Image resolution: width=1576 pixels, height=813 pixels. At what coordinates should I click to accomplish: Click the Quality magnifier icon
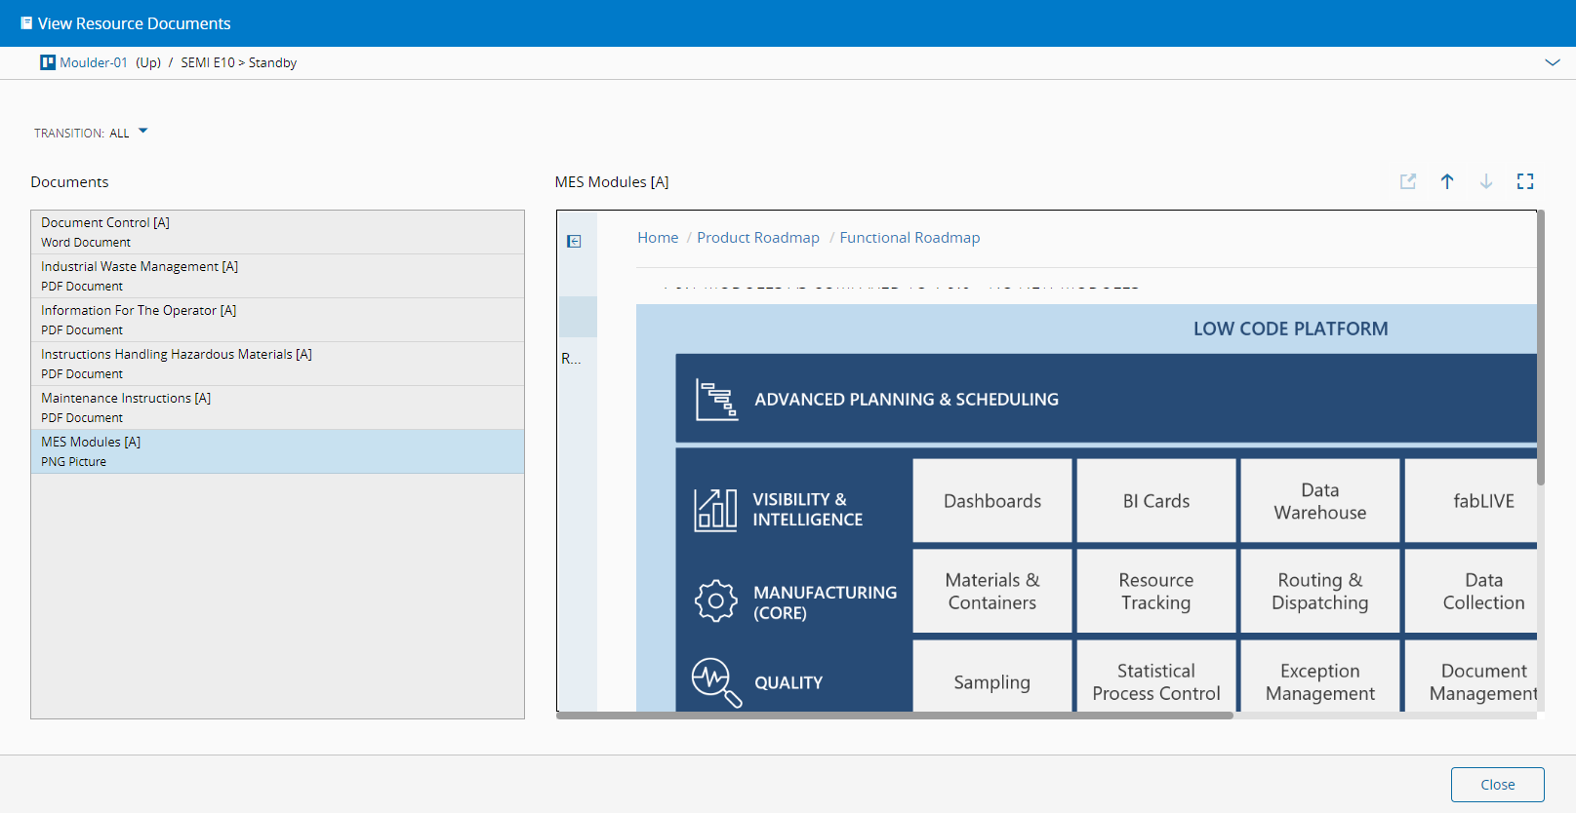(x=716, y=681)
